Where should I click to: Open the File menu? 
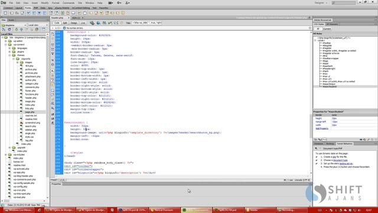[11, 3]
